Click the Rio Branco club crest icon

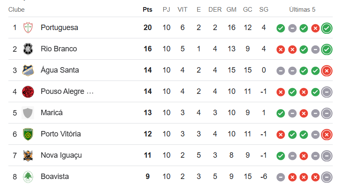click(x=28, y=49)
